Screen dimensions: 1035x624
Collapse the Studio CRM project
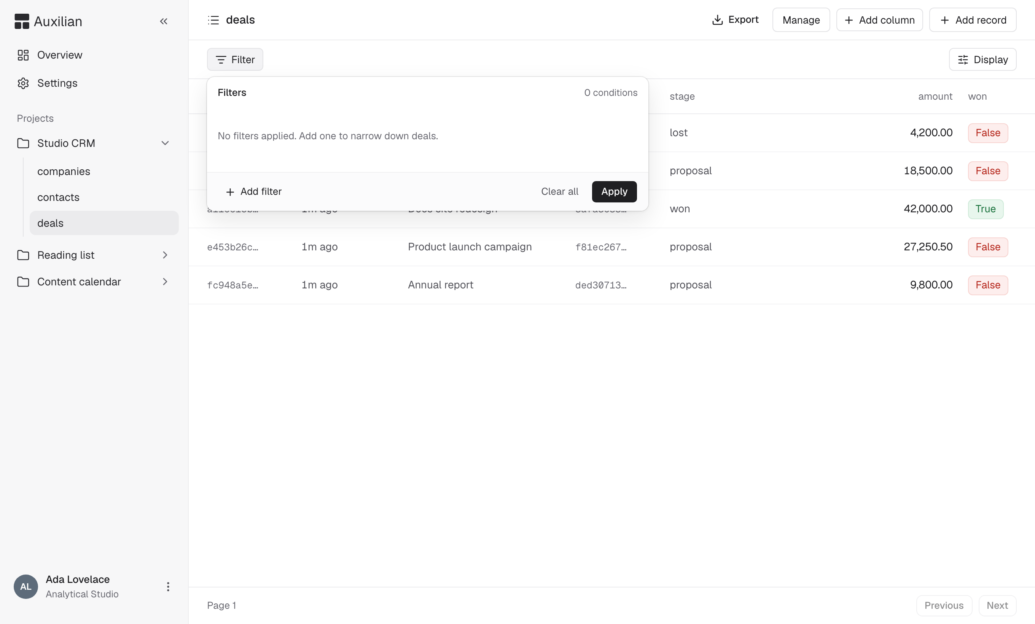165,143
